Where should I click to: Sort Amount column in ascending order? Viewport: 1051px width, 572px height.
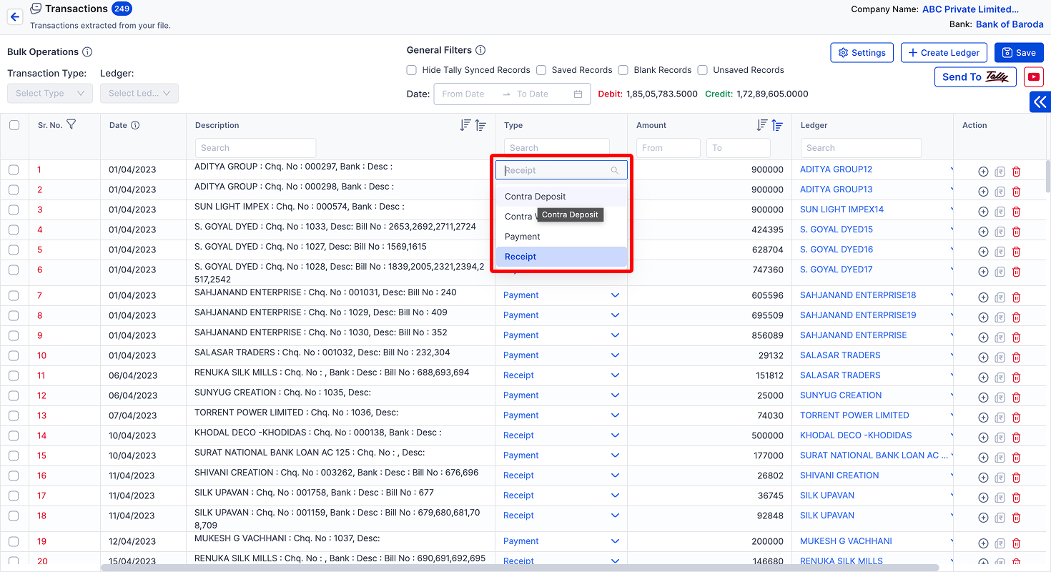pos(778,125)
